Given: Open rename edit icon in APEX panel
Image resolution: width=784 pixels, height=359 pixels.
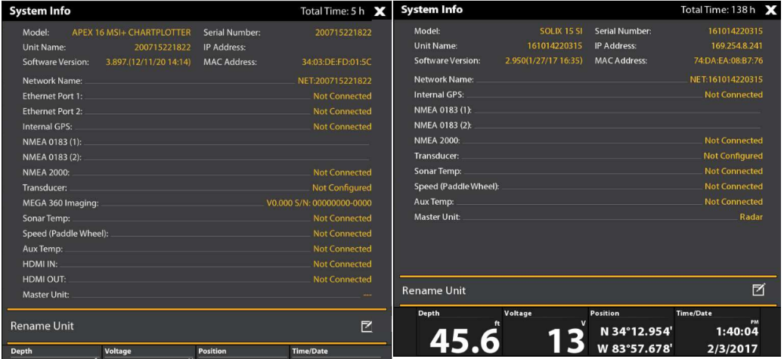Looking at the screenshot, I should [x=367, y=327].
